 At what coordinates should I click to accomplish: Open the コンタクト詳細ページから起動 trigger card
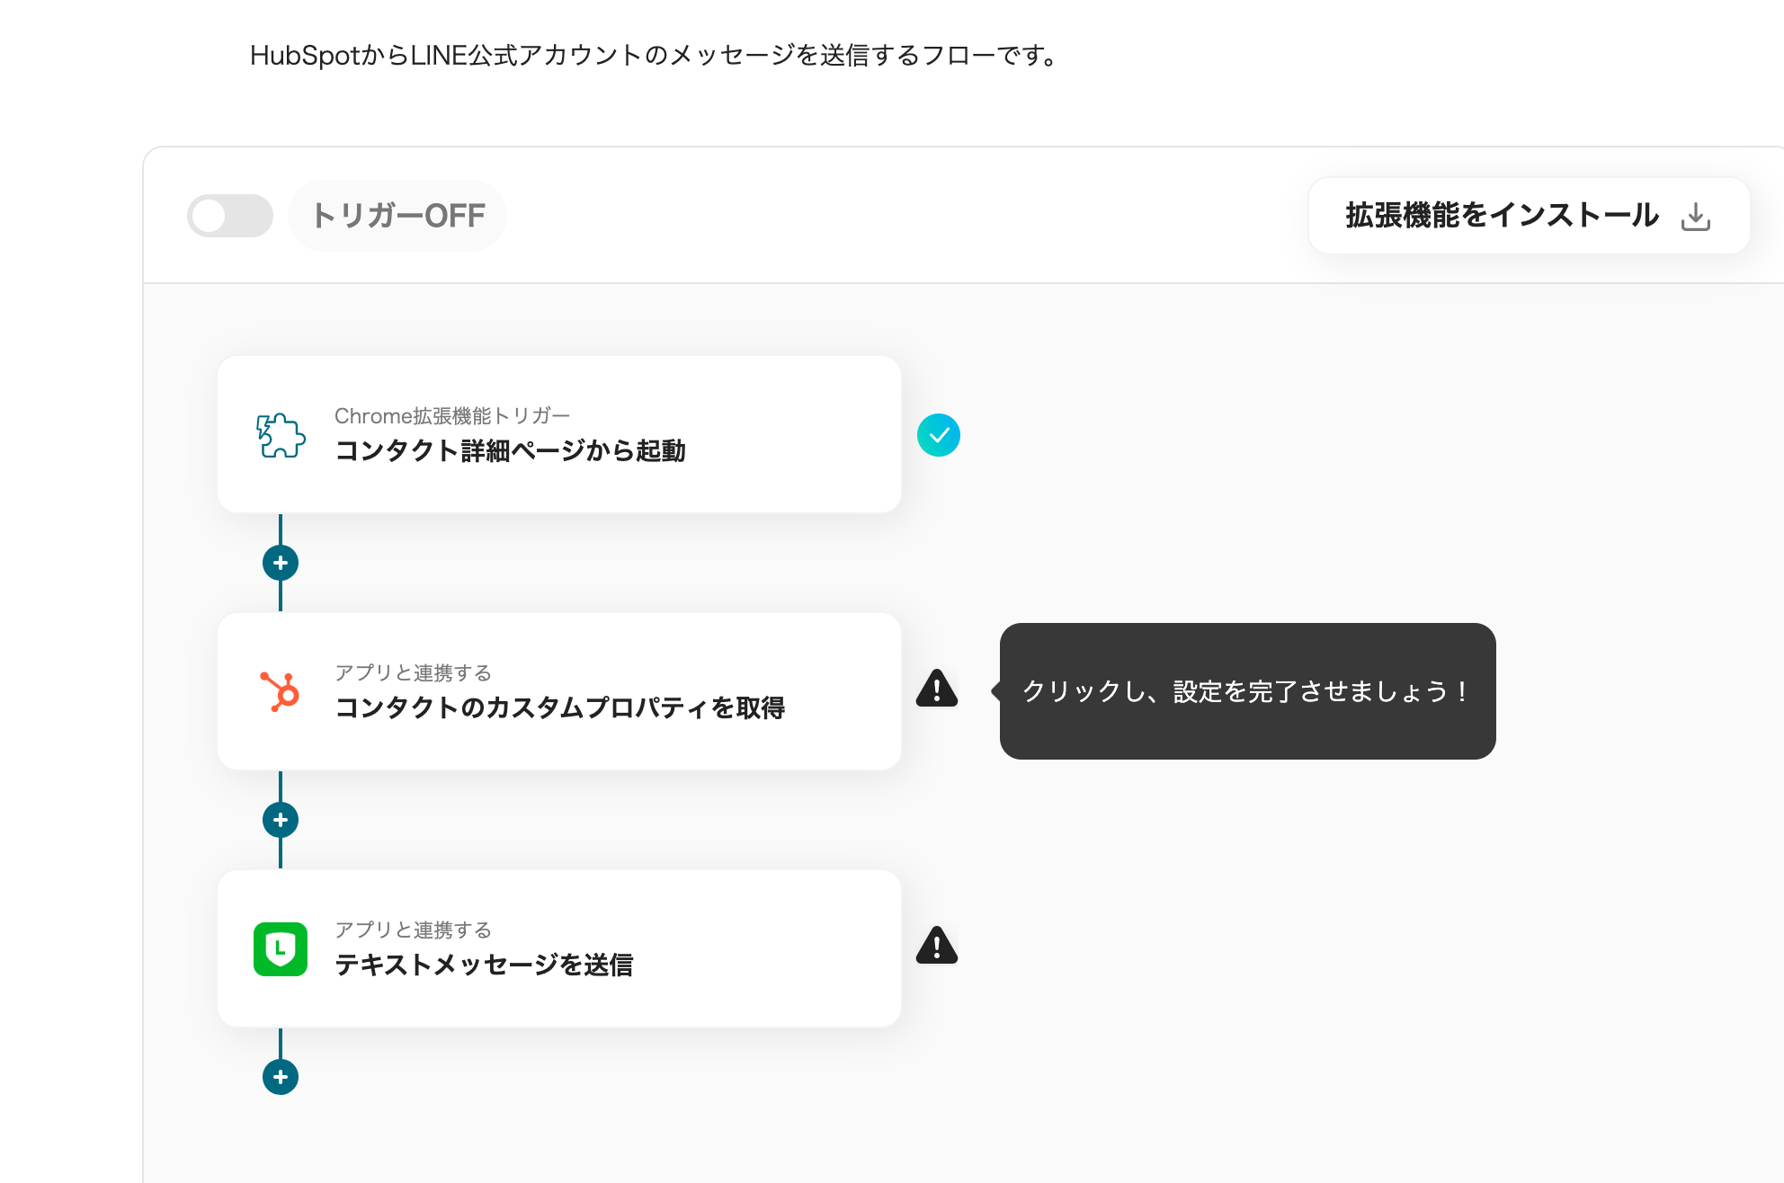click(559, 435)
